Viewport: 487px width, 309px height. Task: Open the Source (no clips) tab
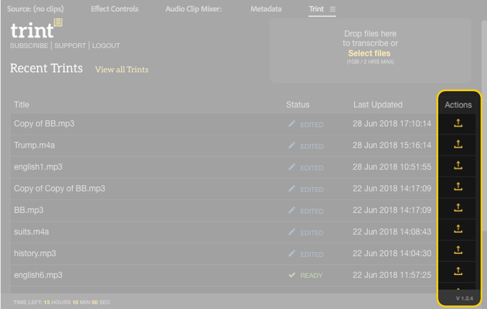coord(35,9)
